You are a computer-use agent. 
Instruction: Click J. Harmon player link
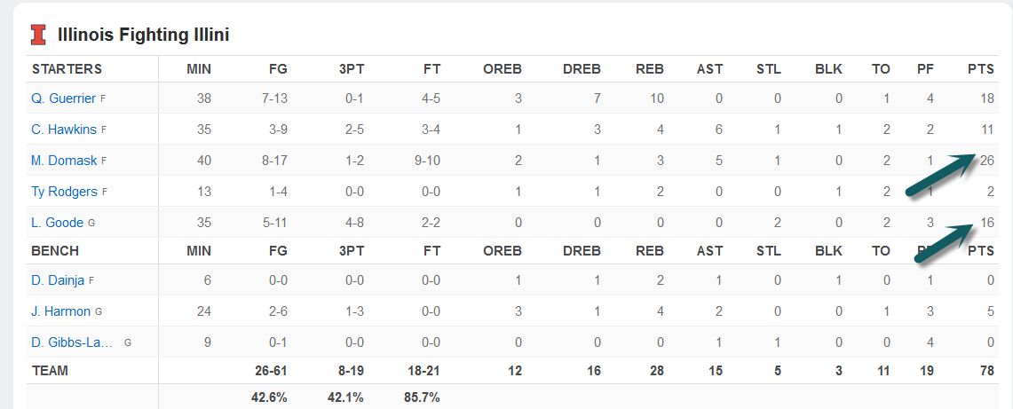61,311
